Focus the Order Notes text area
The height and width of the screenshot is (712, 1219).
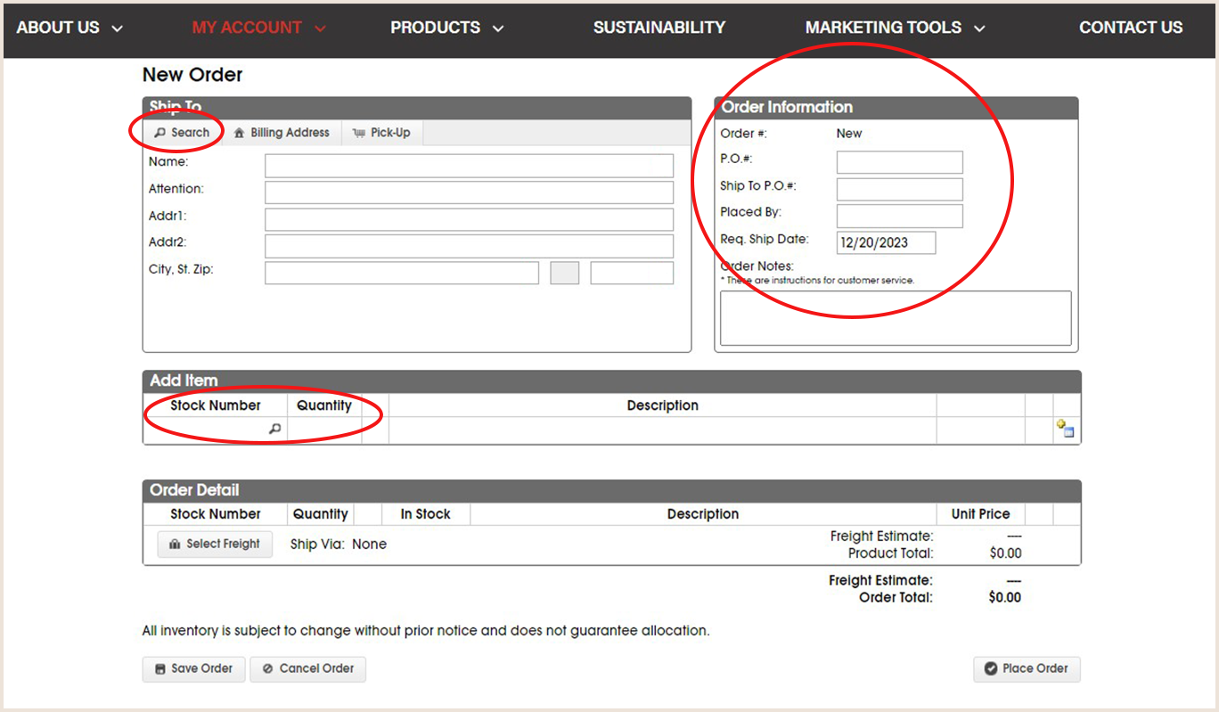point(896,318)
